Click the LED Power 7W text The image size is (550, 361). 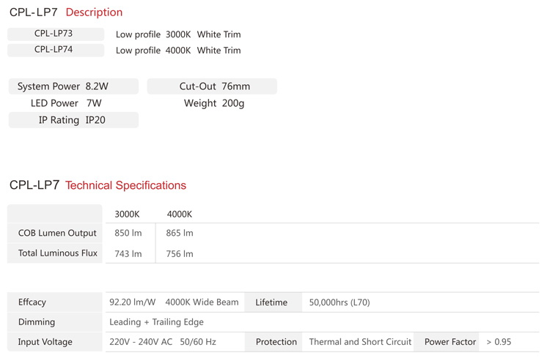[x=66, y=103]
